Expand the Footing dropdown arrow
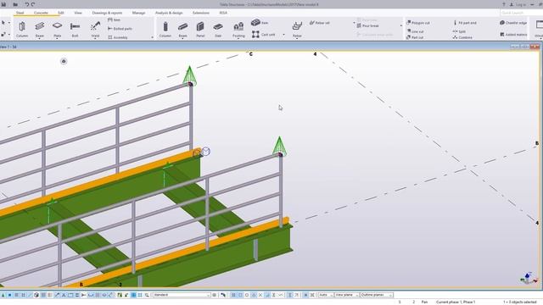The width and height of the screenshot is (543, 305). pyautogui.click(x=238, y=38)
